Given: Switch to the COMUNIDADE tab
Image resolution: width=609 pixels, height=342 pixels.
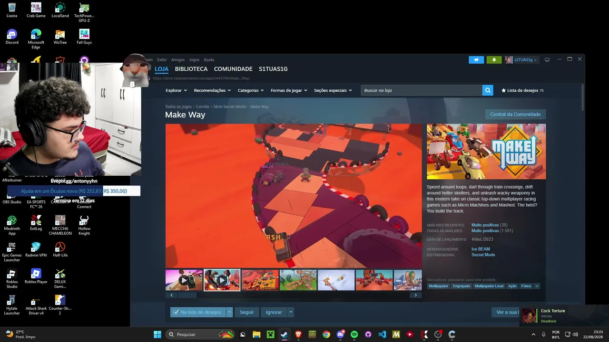Looking at the screenshot, I should click(233, 69).
